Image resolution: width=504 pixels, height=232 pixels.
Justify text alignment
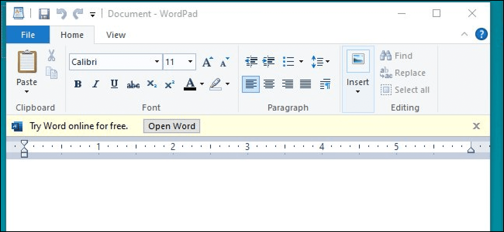[x=306, y=84]
